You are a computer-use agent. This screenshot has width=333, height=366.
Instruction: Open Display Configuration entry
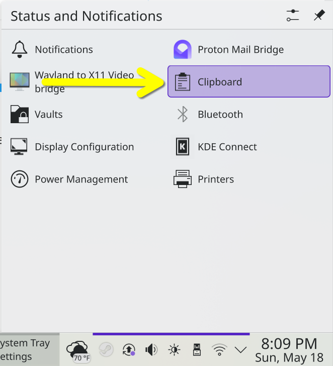pyautogui.click(x=85, y=147)
